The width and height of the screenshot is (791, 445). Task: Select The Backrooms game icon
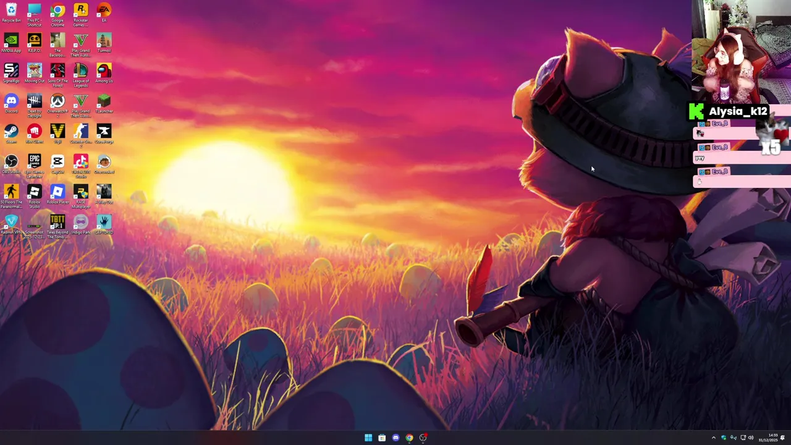pyautogui.click(x=57, y=45)
